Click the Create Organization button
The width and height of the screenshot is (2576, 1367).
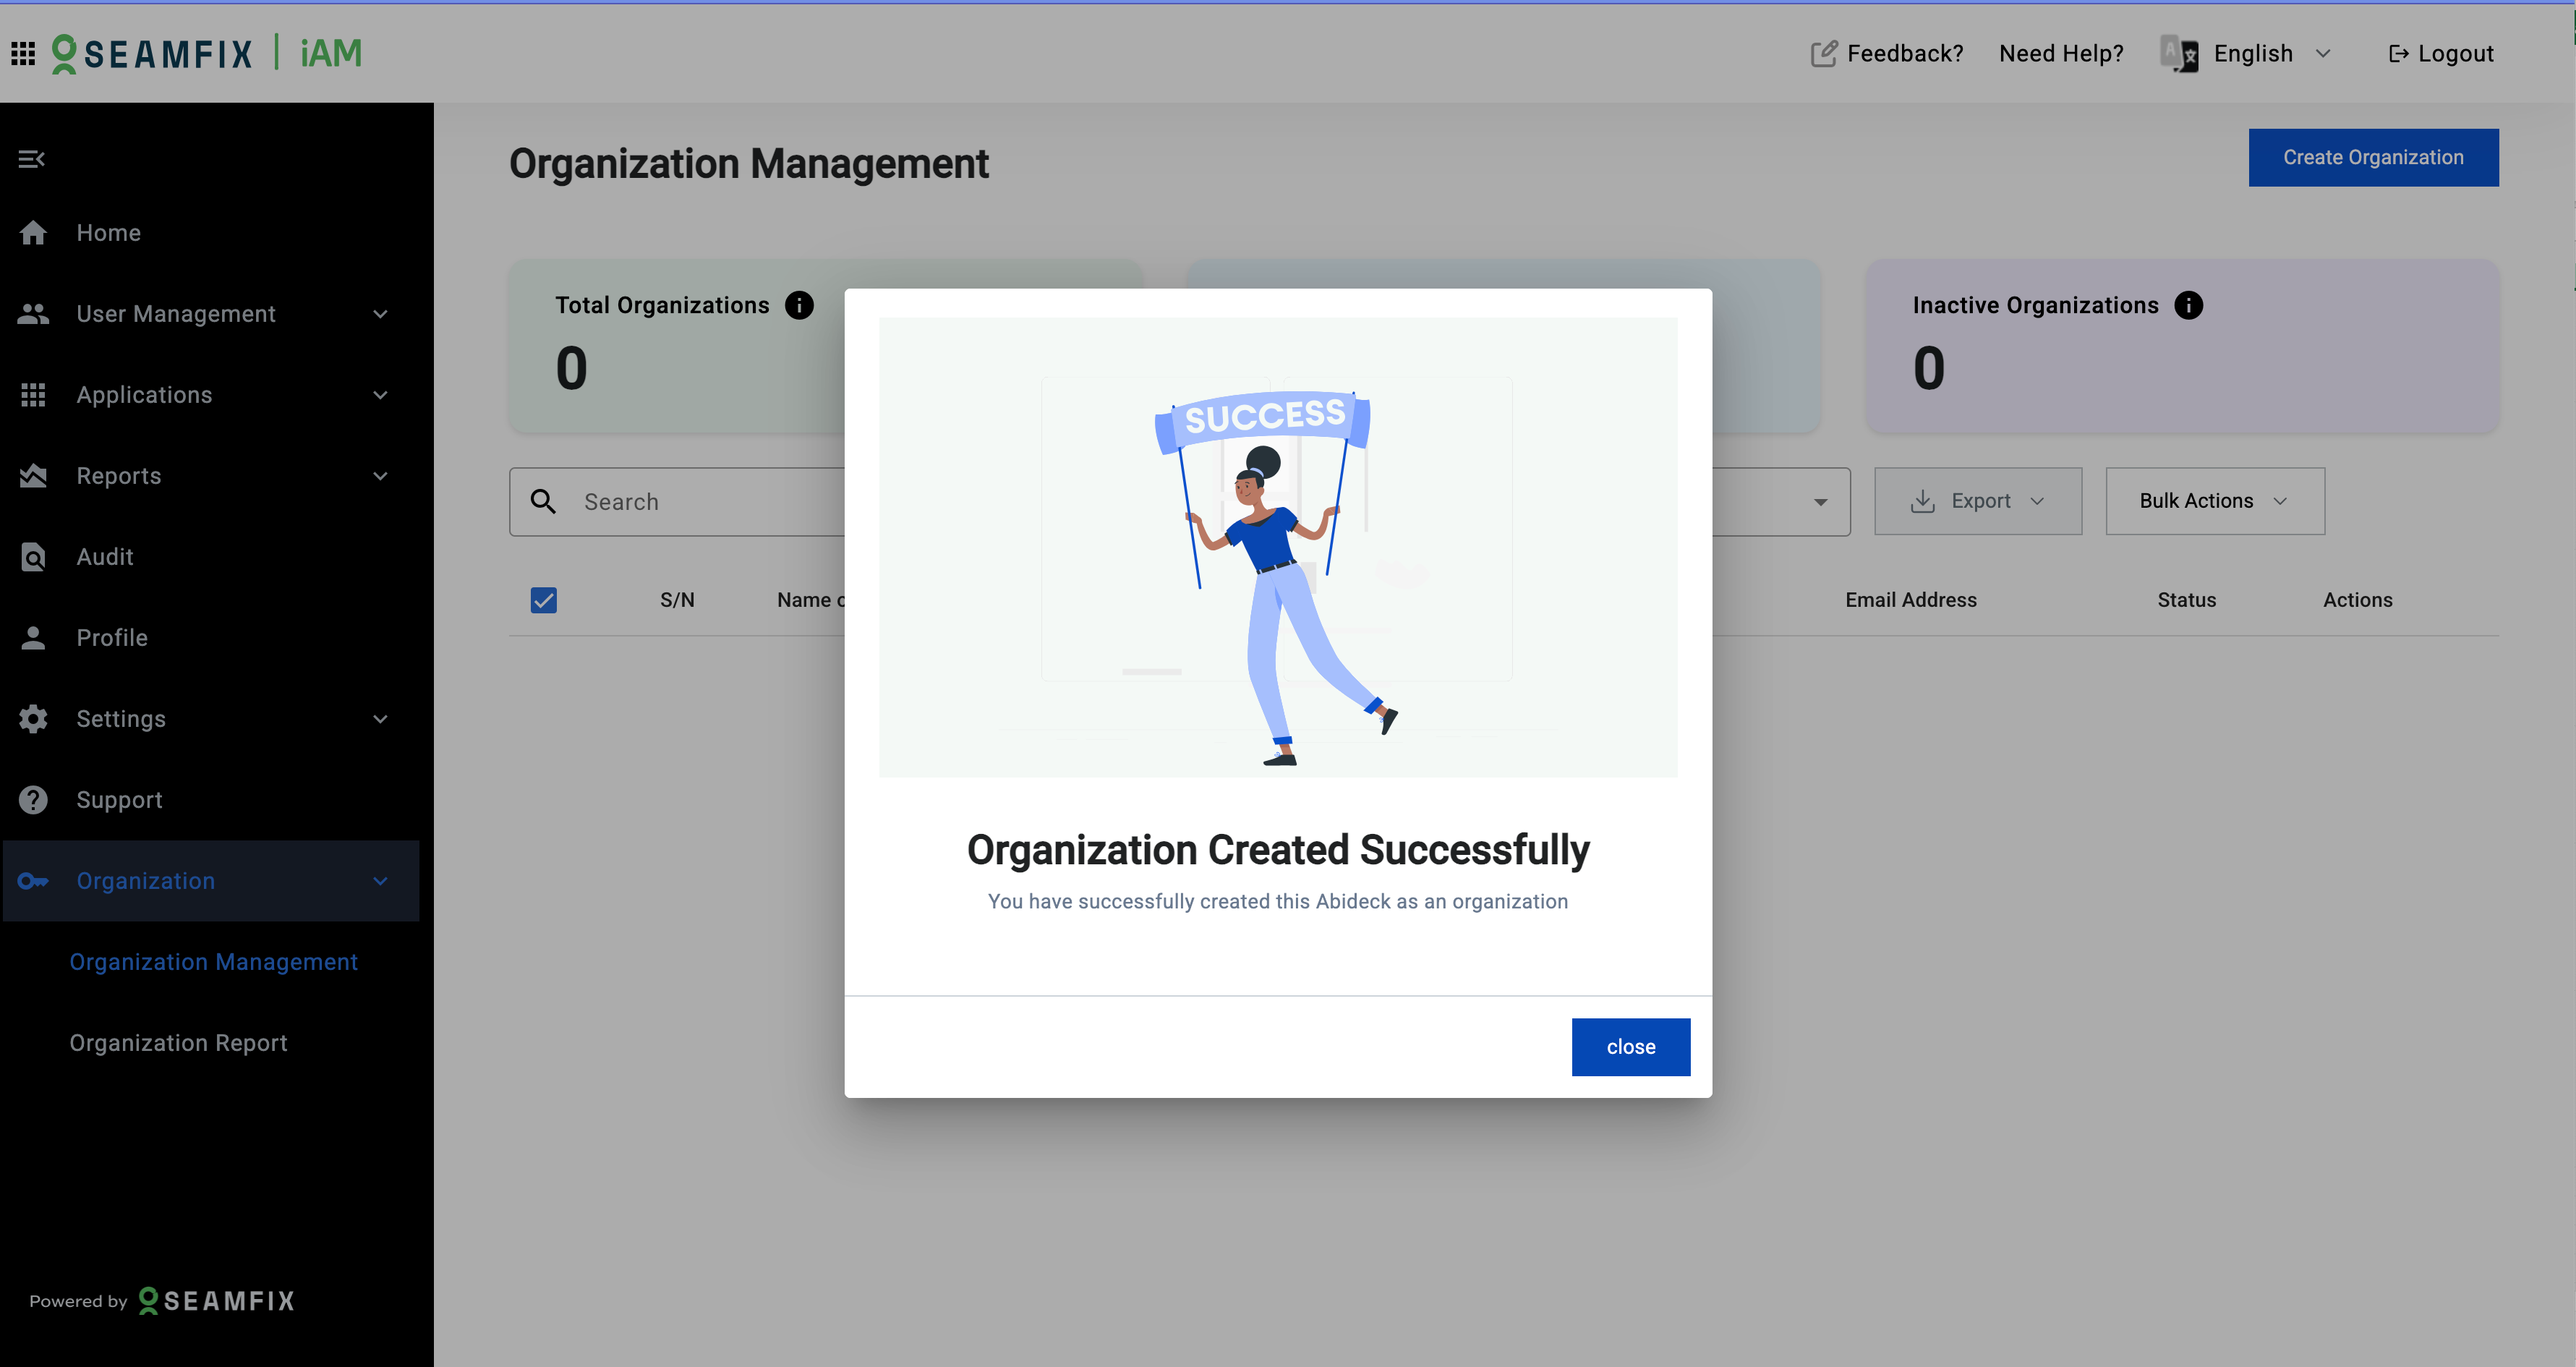(x=2372, y=157)
